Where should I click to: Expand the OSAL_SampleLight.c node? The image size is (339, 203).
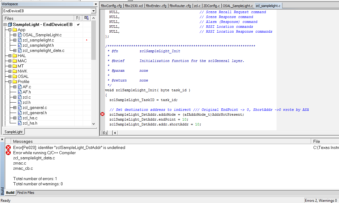pos(15,35)
